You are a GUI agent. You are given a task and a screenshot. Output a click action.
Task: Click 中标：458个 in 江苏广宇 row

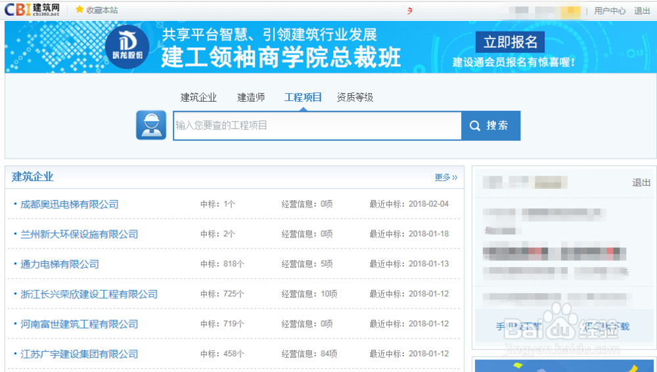pyautogui.click(x=222, y=354)
